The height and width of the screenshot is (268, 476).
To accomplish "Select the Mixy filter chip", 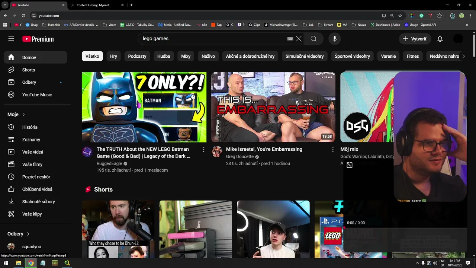I will click(186, 56).
